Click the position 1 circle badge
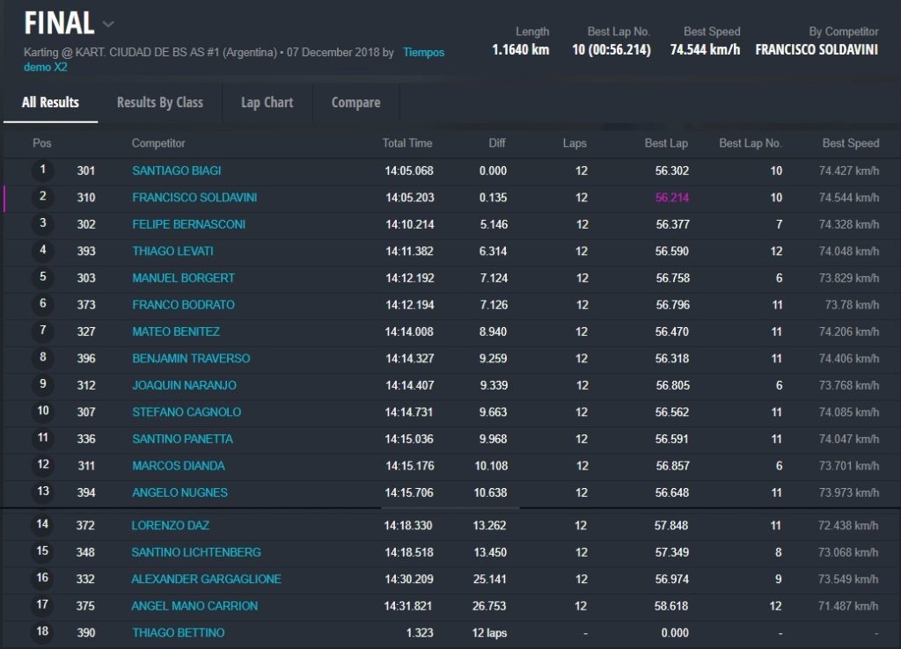Screen dimensions: 901x649 [42, 171]
